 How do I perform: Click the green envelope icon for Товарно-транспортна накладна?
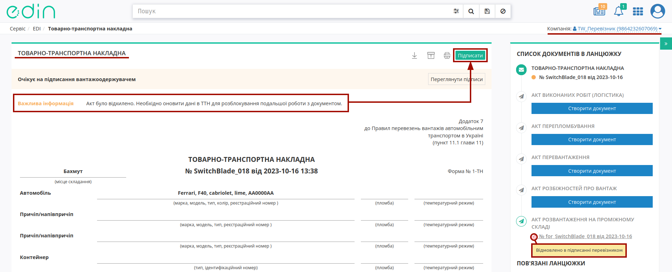521,70
